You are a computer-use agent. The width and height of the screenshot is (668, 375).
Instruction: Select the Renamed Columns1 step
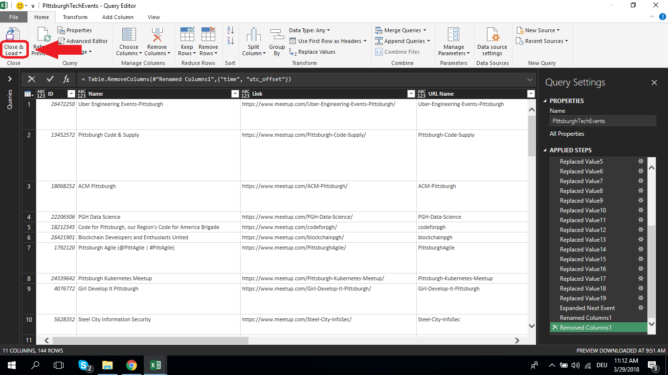tap(599, 317)
